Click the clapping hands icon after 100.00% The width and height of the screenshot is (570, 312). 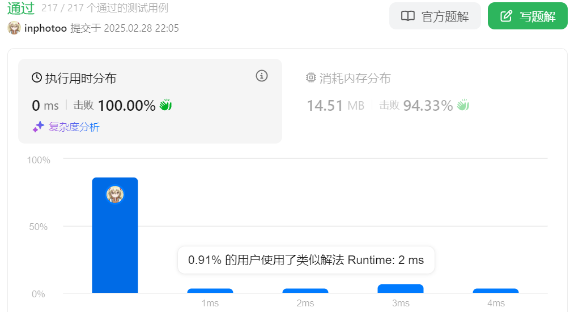(x=165, y=105)
